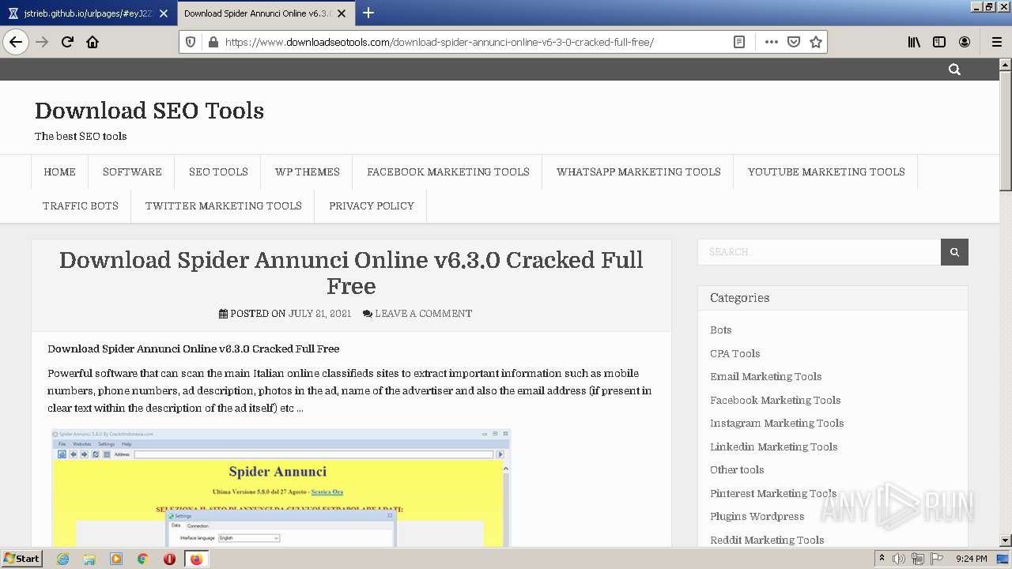Open TWITTER MARKETING TOOLS menu item
Viewport: 1012px width, 569px height.
[224, 205]
